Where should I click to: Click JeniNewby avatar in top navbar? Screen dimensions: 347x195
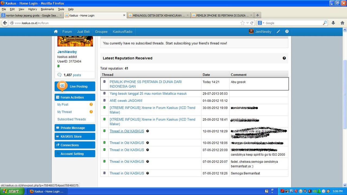coord(251,31)
